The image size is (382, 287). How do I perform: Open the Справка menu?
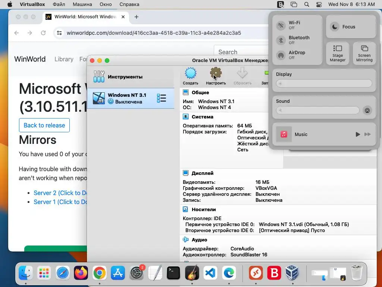coord(129,4)
